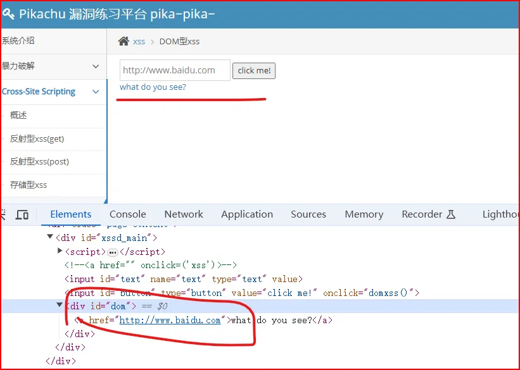The height and width of the screenshot is (370, 520).
Task: Toggle the device toolbar icon in DevTools
Action: pyautogui.click(x=22, y=214)
